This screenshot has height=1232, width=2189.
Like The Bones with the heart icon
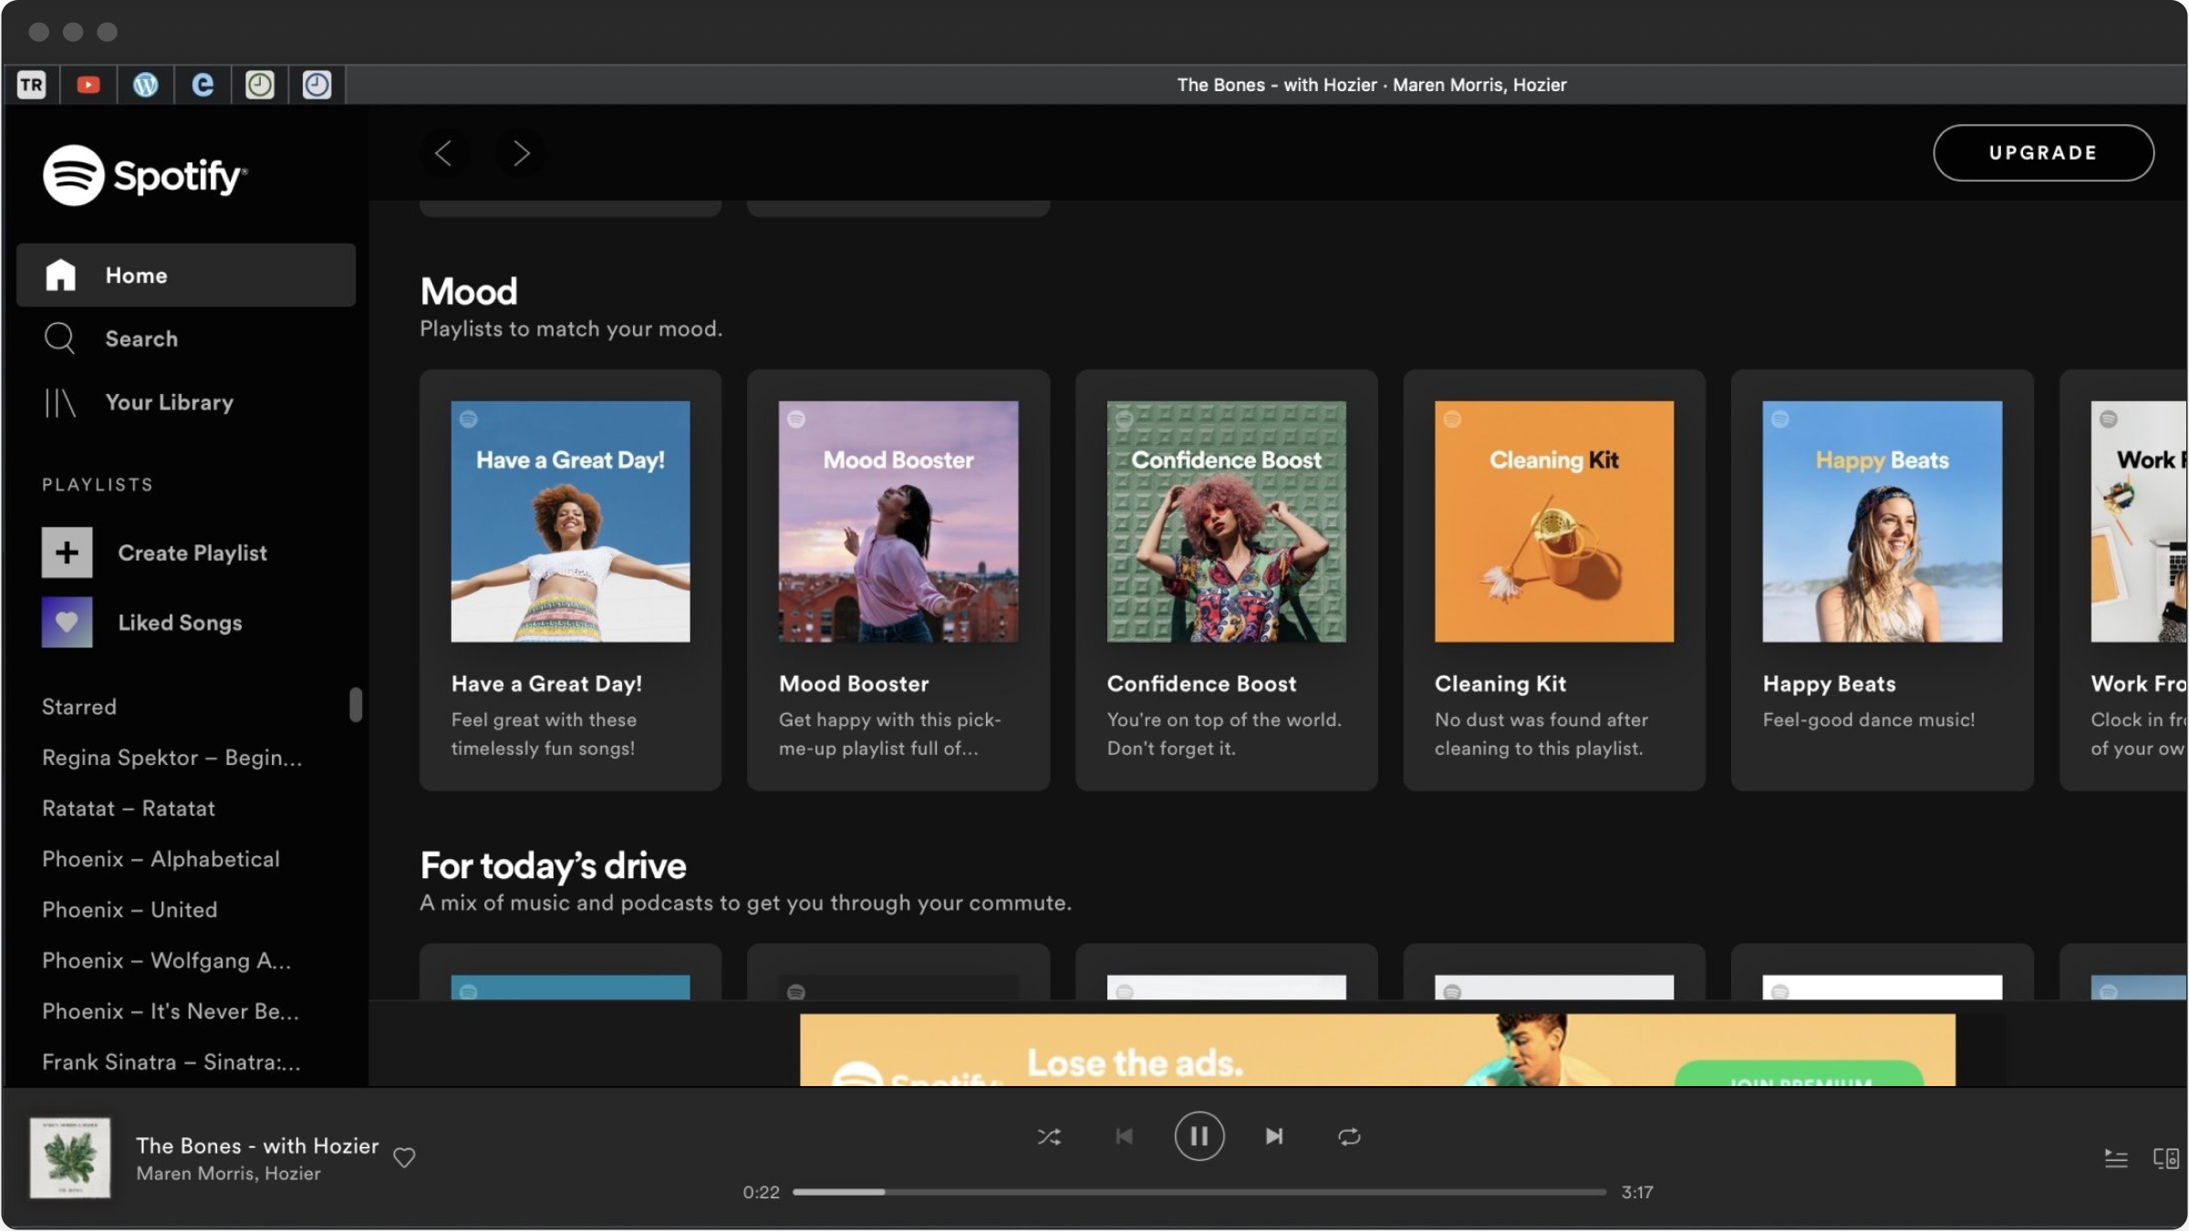pos(404,1157)
